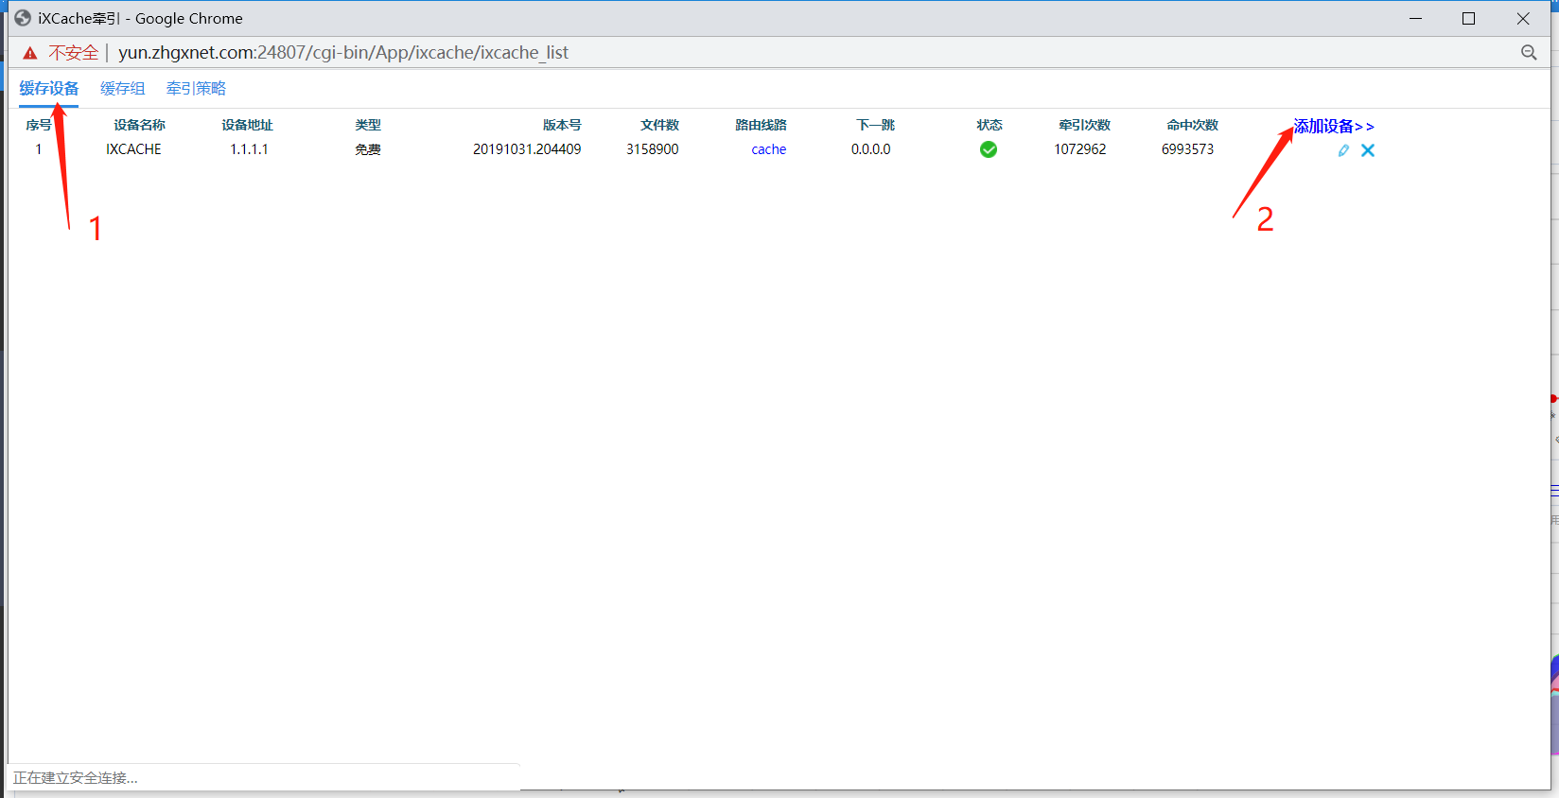Click the 版本号 column header
1559x798 pixels.
click(562, 125)
